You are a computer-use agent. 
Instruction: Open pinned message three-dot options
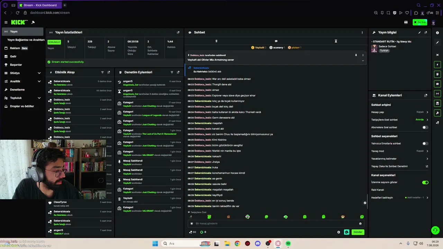[x=363, y=55]
